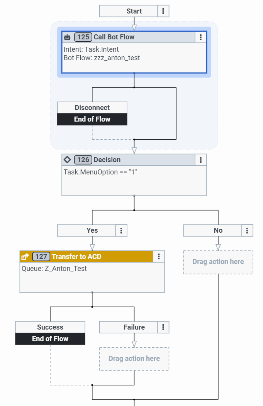Image resolution: width=263 pixels, height=406 pixels.
Task: Click the bot icon on Call Bot Flow
Action: click(x=68, y=37)
